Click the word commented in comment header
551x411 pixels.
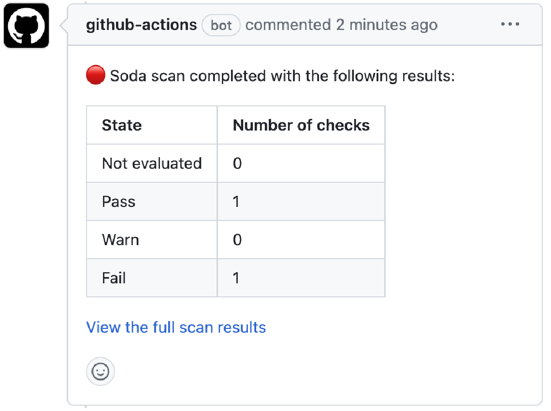(288, 25)
